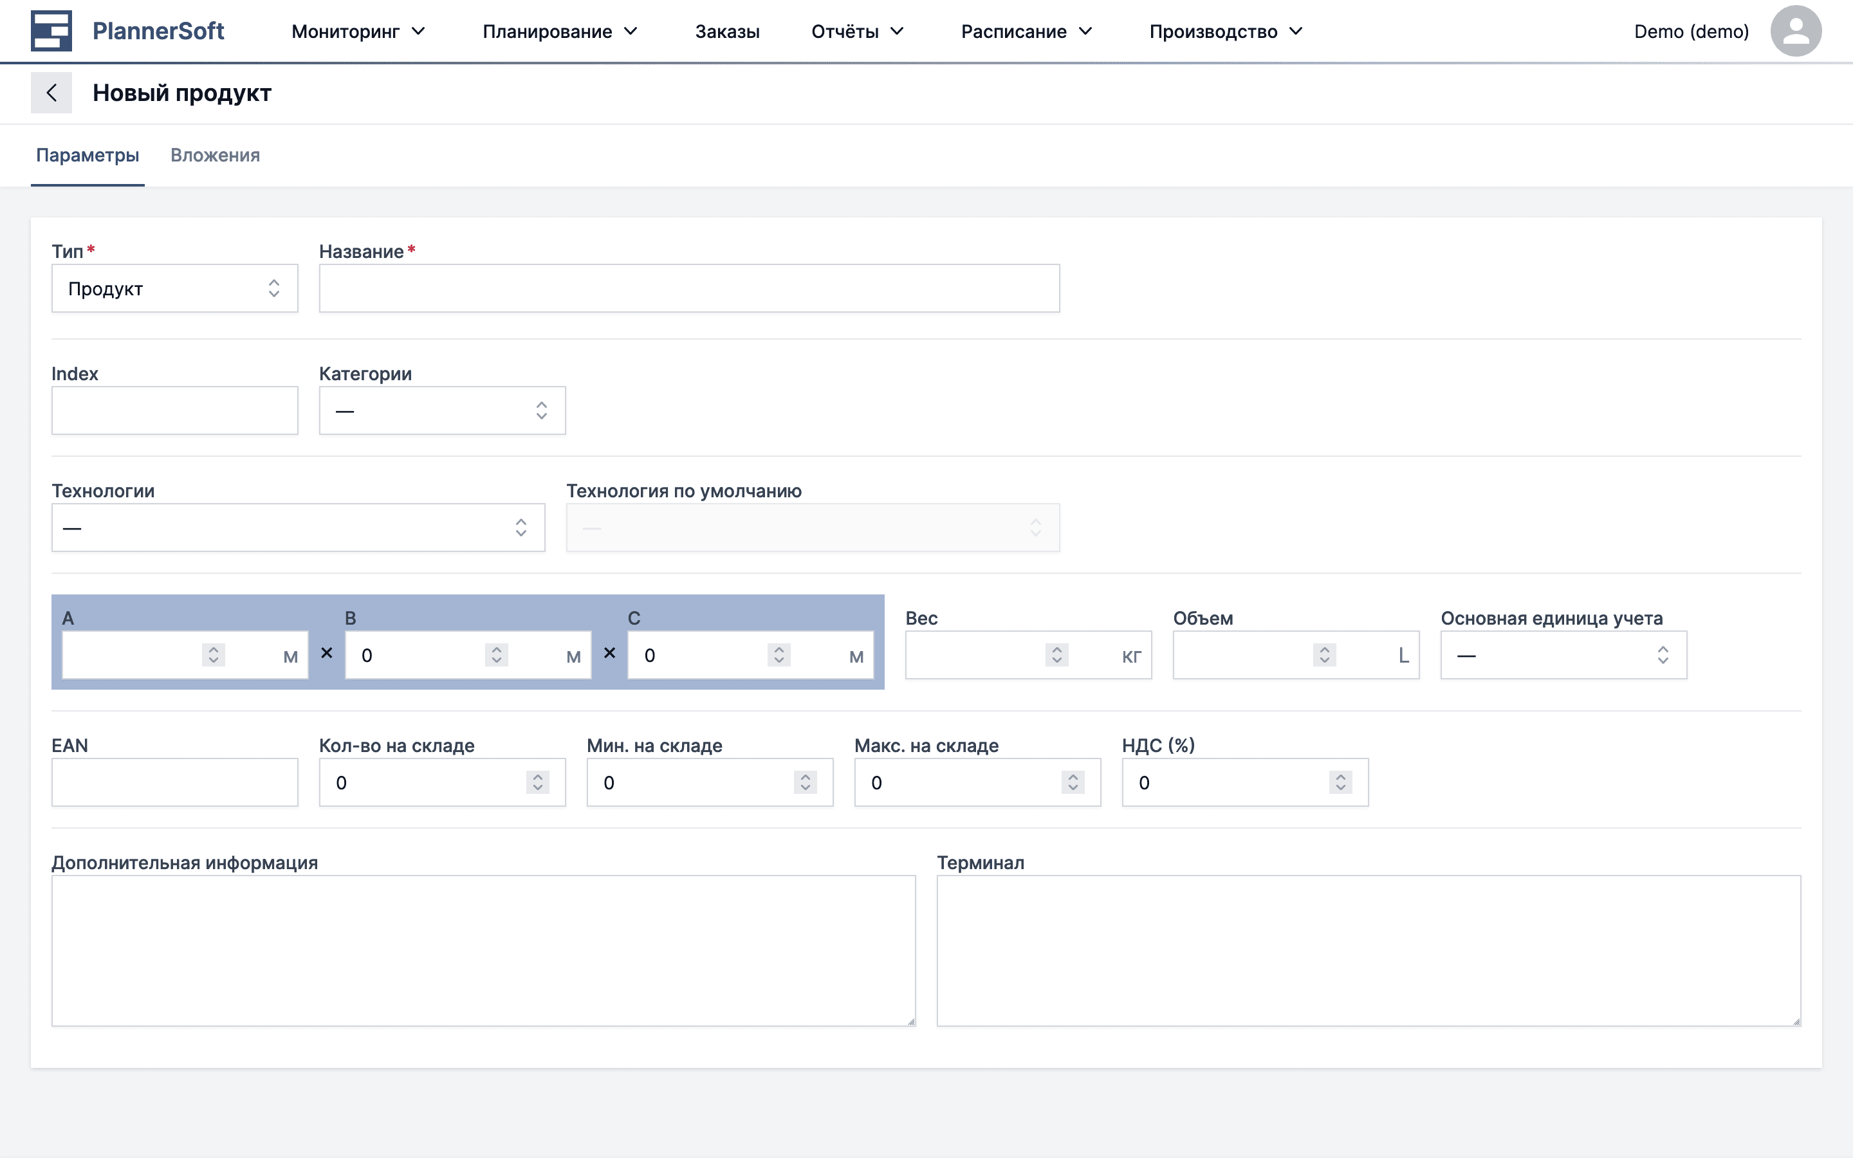Expand the Категории dropdown
The image size is (1853, 1158).
(442, 411)
